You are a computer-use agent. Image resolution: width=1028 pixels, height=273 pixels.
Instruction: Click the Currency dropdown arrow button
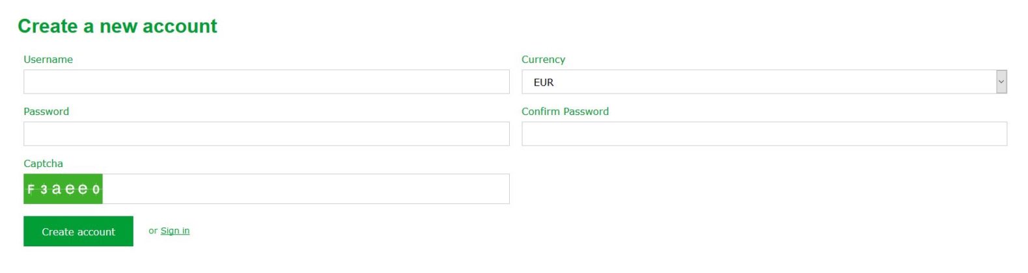[1001, 82]
